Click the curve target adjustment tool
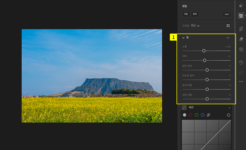Screen dimensions: 246x150 click(x=229, y=115)
